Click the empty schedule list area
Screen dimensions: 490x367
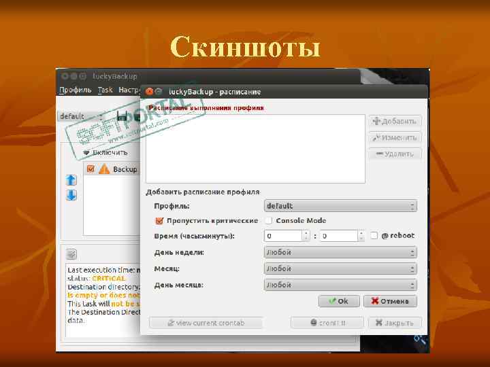pyautogui.click(x=255, y=149)
